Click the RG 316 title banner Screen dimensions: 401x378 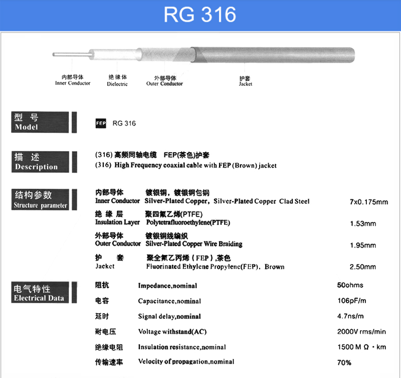[x=200, y=15]
